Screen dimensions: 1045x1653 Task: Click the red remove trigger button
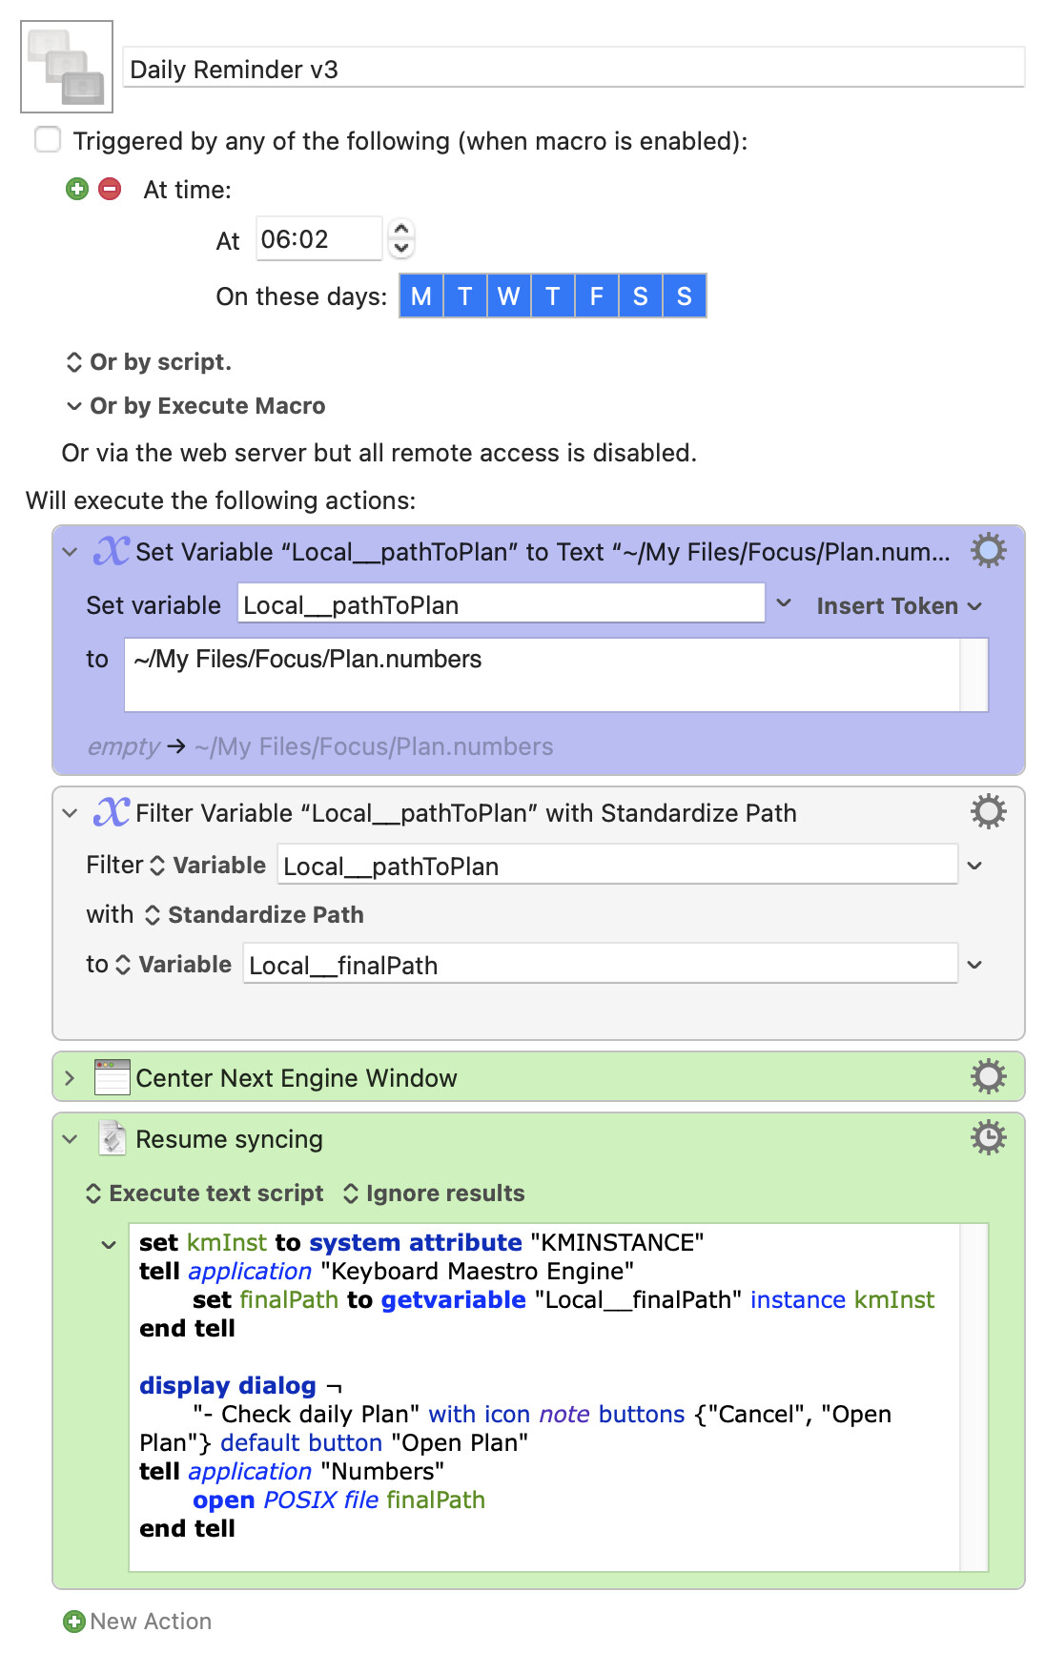pyautogui.click(x=111, y=189)
